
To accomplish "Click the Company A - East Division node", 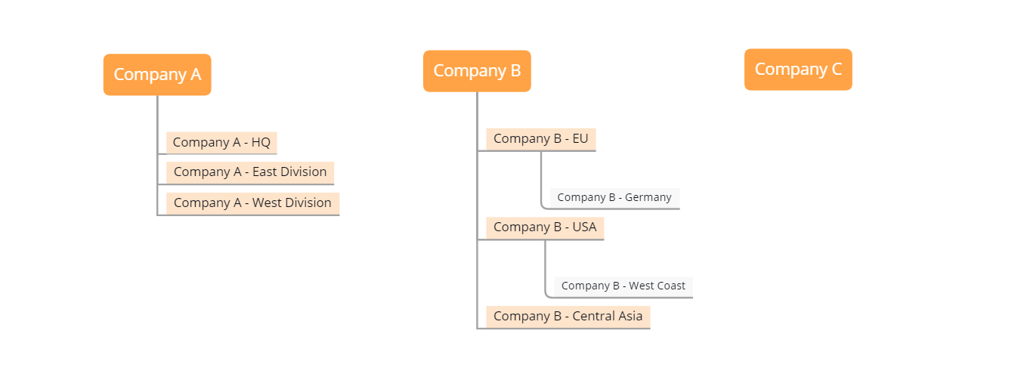I will 250,172.
